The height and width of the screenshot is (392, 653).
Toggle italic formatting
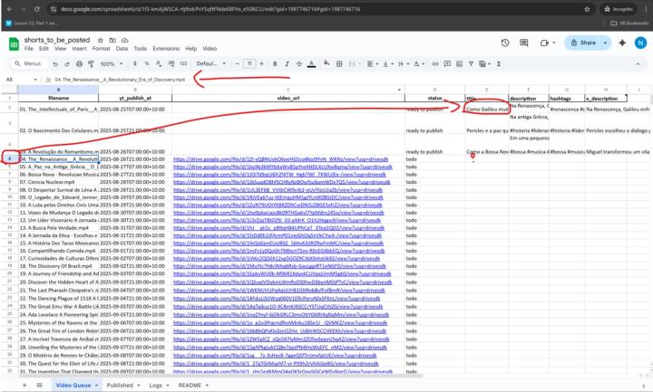pyautogui.click(x=287, y=64)
